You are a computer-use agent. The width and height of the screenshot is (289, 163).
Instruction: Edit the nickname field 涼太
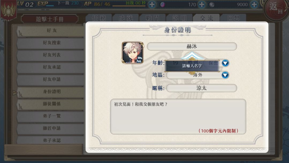[202, 88]
